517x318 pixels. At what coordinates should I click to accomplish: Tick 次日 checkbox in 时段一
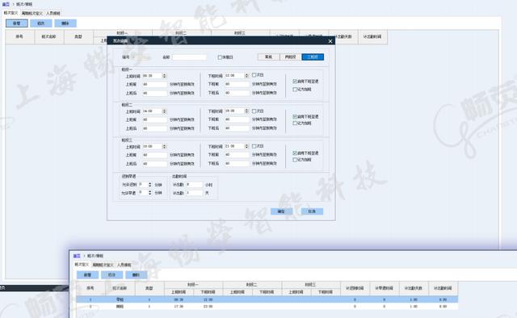[254, 75]
